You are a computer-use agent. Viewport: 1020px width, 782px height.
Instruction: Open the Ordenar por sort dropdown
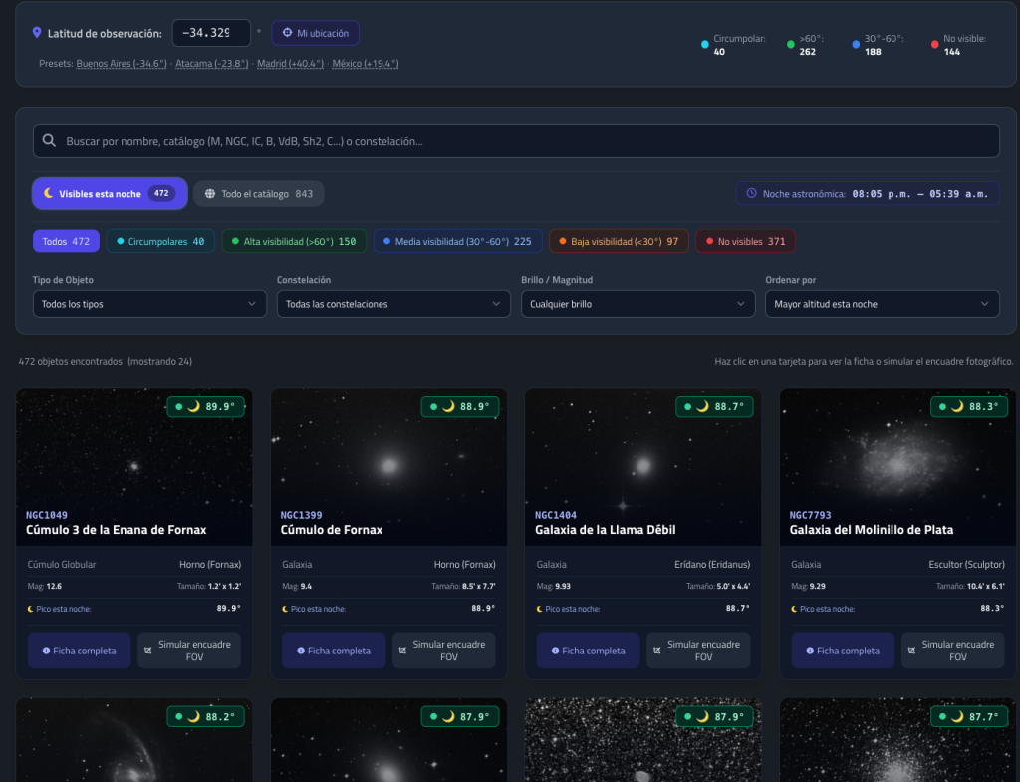point(883,304)
